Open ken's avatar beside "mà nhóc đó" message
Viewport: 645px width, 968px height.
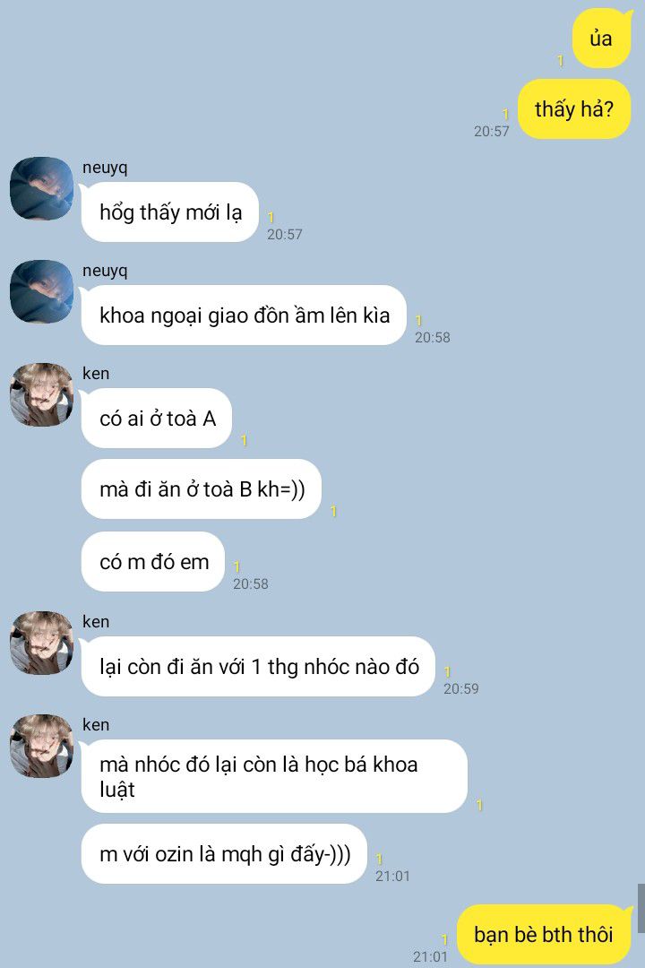[x=41, y=746]
